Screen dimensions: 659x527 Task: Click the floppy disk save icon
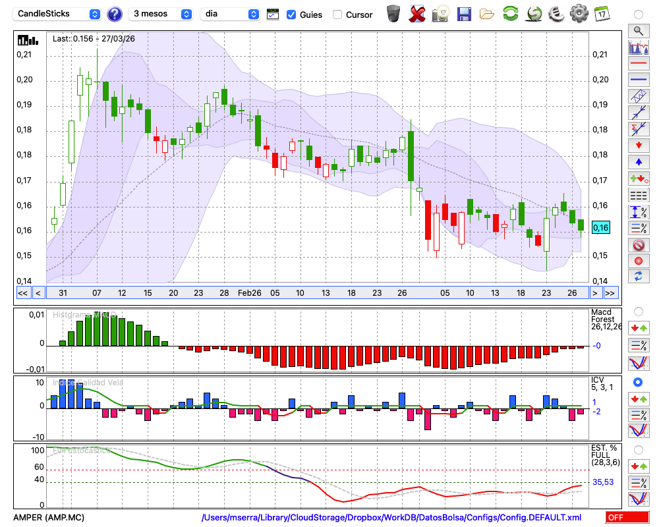(x=464, y=14)
